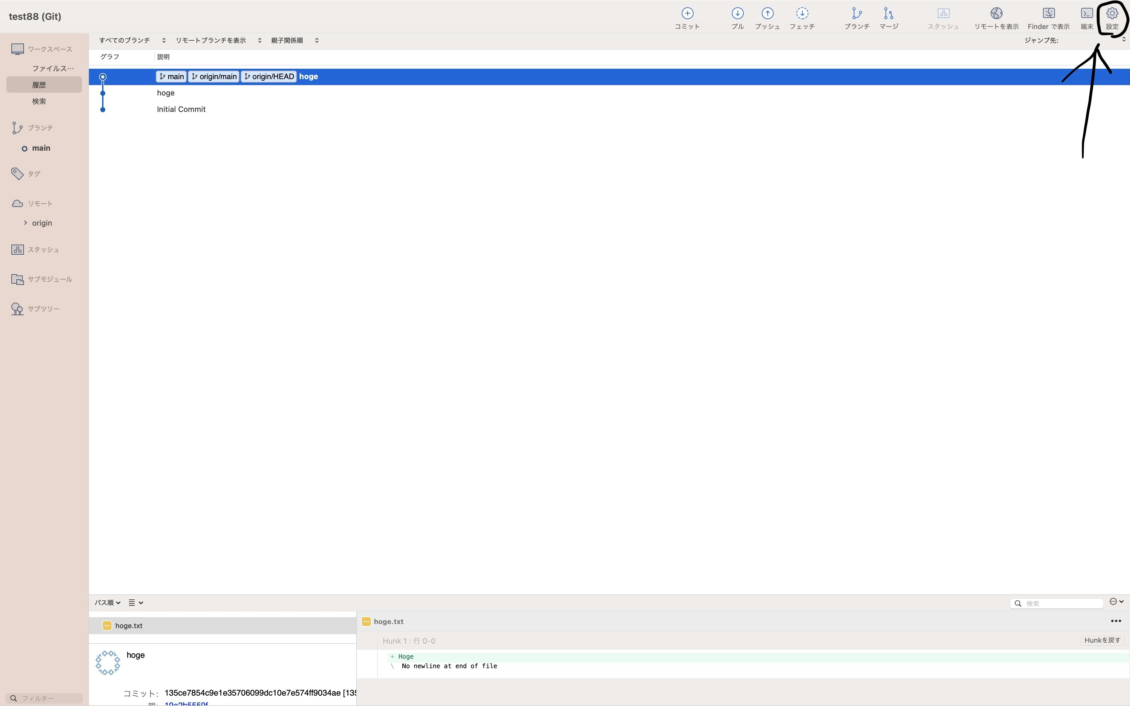Click the Merge toolbar icon
The image size is (1130, 706).
888,14
